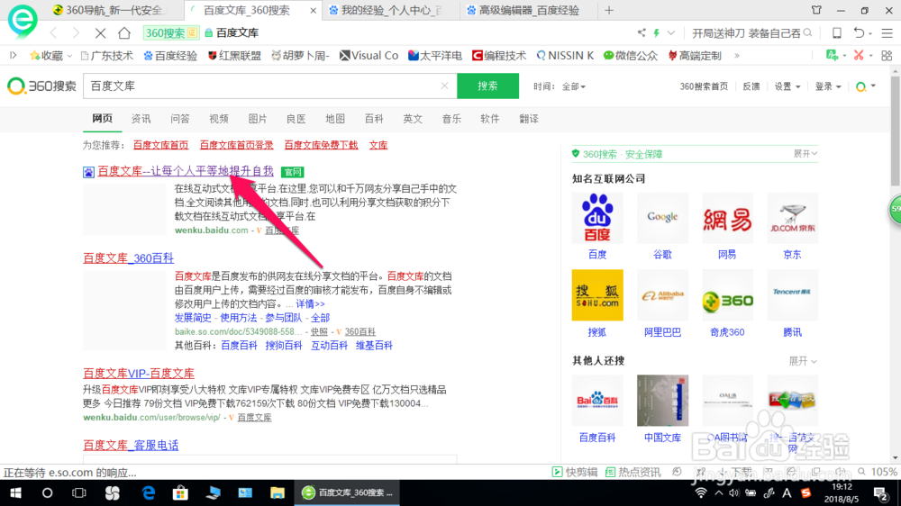Viewport: 901px width, 506px height.
Task: Click the 搜狐 SOHU logo thumbnail
Action: [x=597, y=295]
